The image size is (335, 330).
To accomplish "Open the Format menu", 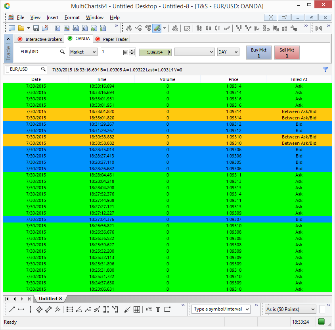I will 72,17.
